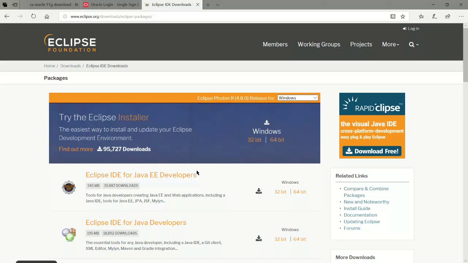Add page to favorites star icon
The height and width of the screenshot is (263, 468).
pyautogui.click(x=403, y=16)
